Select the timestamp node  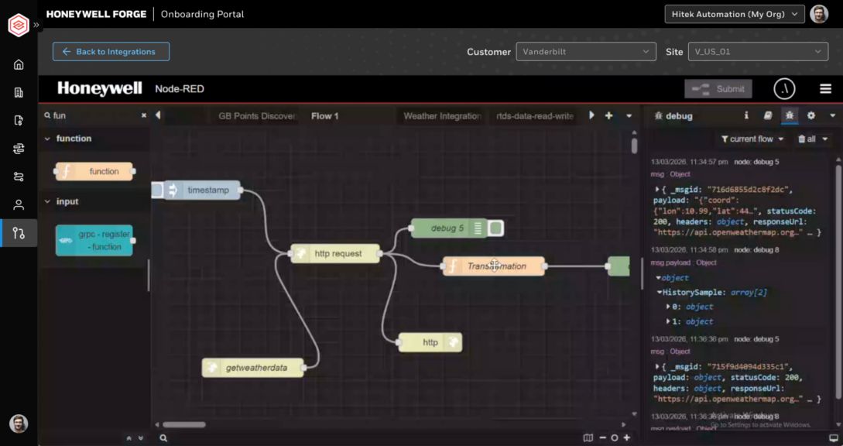coord(203,190)
